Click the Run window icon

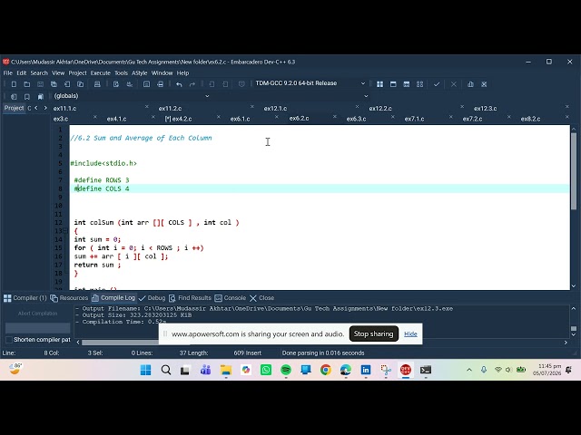click(x=393, y=84)
